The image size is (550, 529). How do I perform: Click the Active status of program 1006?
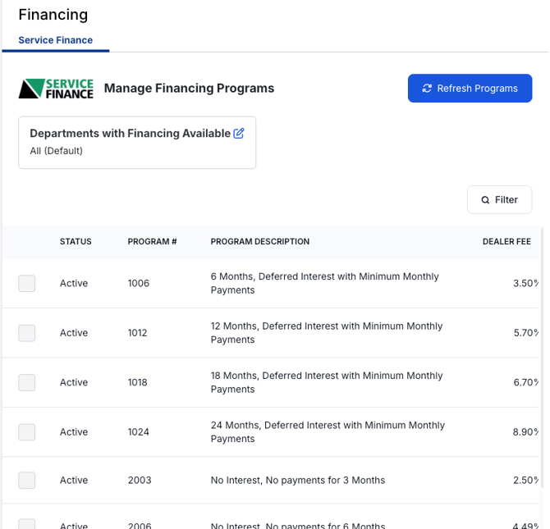(x=74, y=283)
